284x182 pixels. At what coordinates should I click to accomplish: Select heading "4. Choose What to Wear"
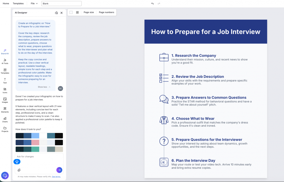tap(193, 119)
